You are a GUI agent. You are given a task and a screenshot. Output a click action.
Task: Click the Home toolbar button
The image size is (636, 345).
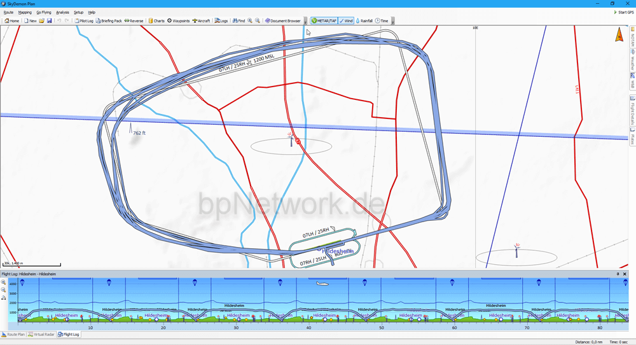pyautogui.click(x=11, y=21)
